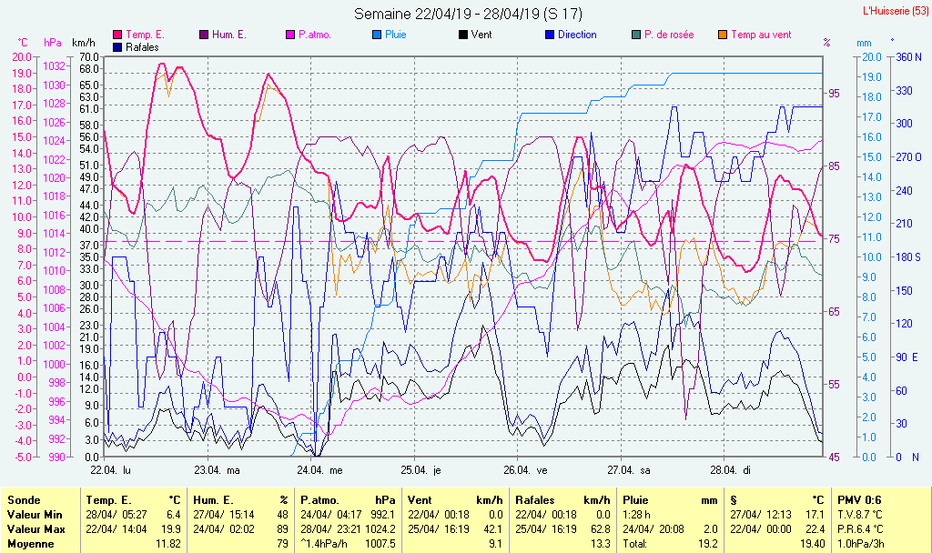Click the "km/h" unit label above the wind axis
The width and height of the screenshot is (932, 553).
(x=84, y=43)
